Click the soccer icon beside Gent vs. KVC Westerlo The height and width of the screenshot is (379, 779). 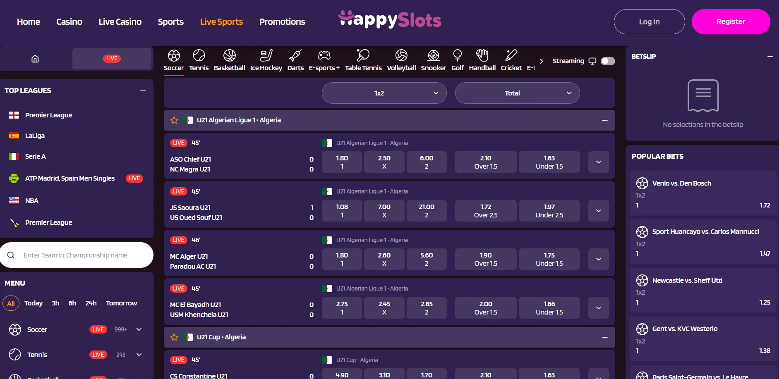click(642, 329)
